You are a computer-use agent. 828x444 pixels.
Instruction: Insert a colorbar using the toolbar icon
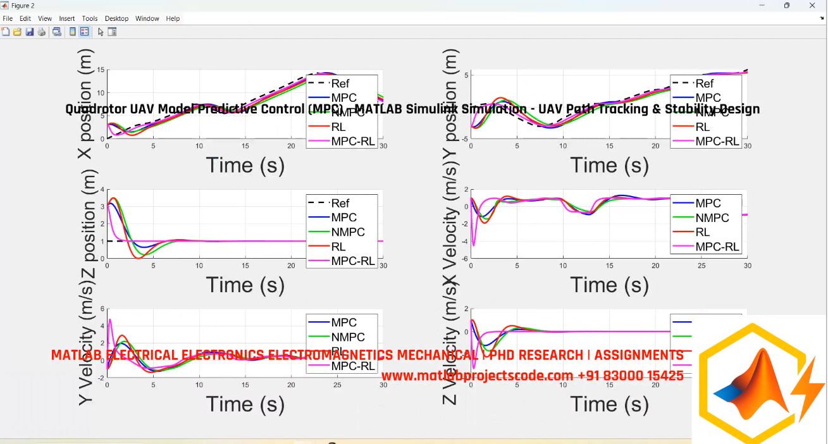pyautogui.click(x=72, y=32)
